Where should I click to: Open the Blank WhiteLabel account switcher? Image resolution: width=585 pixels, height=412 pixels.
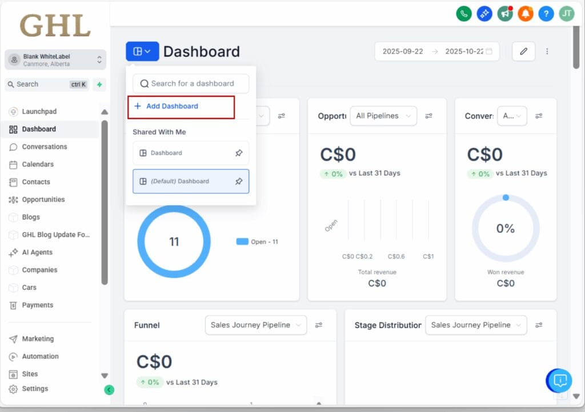[x=55, y=60]
